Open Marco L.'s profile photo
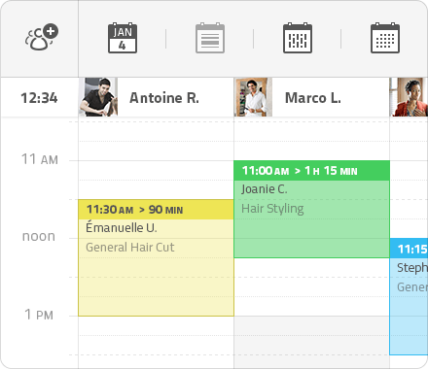 click(253, 97)
